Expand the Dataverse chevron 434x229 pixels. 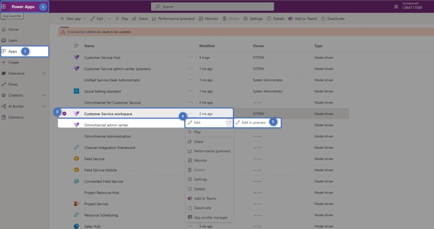pyautogui.click(x=44, y=74)
